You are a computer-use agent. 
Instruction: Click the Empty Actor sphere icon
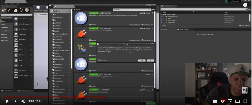pos(16,19)
